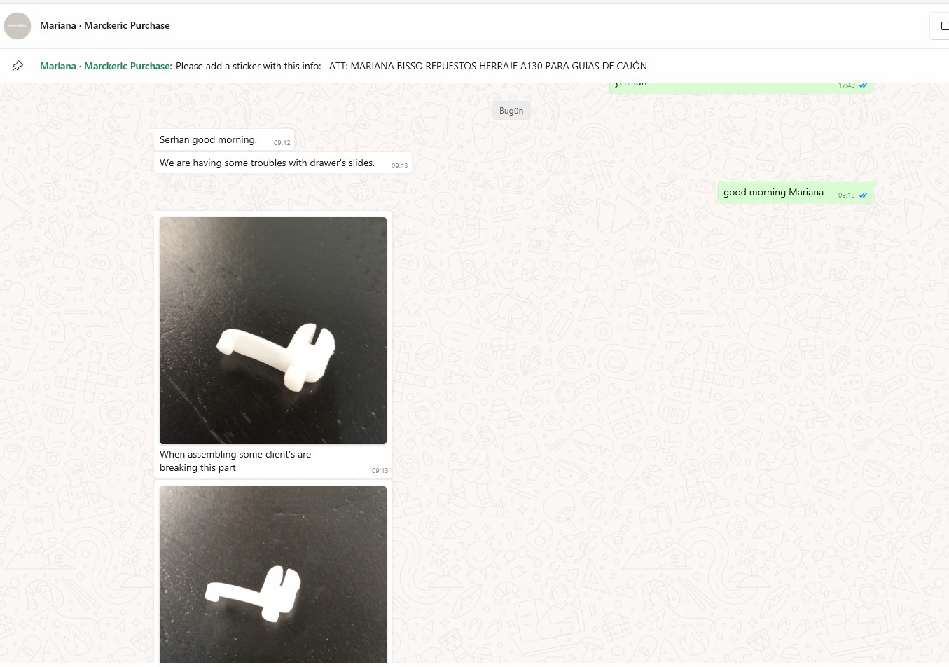
Task: Select message about drawer's slides troubles
Action: 283,163
